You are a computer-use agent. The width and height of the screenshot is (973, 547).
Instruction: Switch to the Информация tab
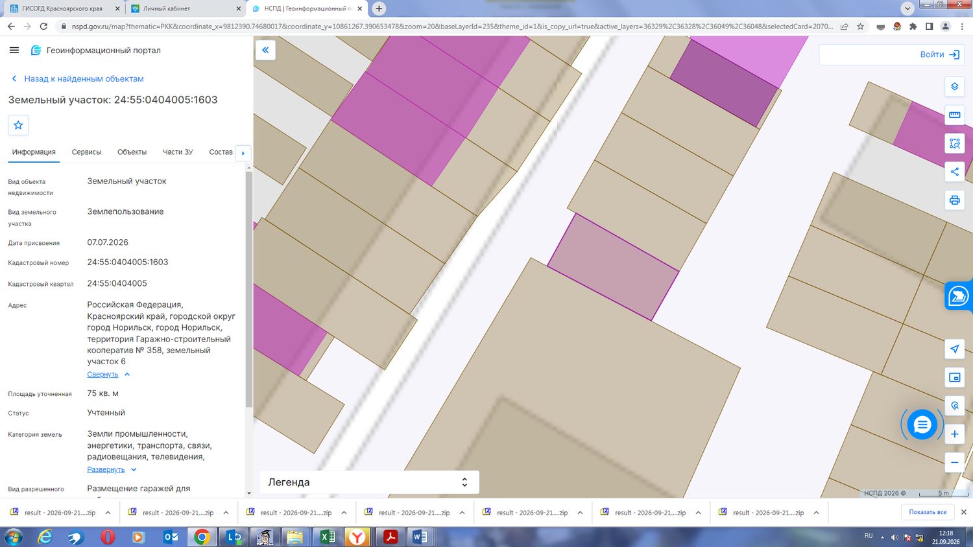tap(34, 152)
